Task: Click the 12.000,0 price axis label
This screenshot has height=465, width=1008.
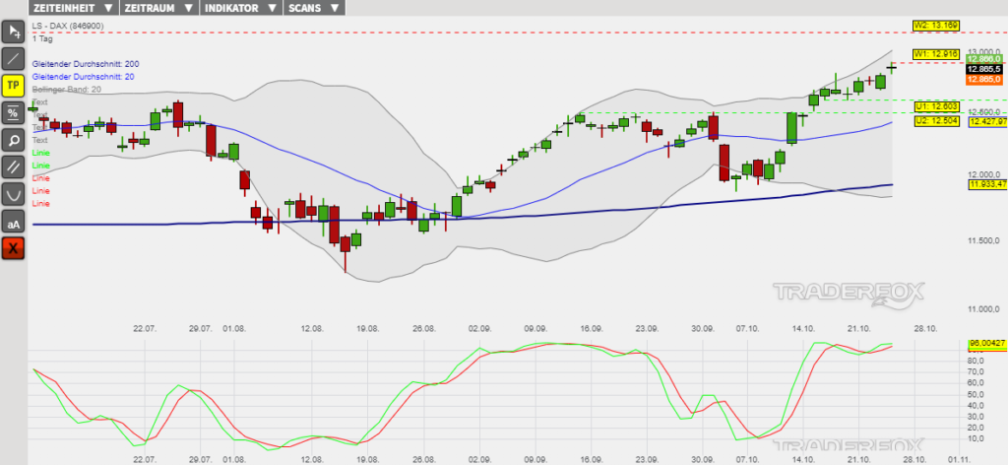Action: pos(983,175)
